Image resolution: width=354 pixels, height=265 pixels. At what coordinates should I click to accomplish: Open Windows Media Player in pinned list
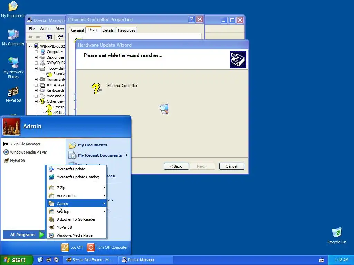(25, 152)
